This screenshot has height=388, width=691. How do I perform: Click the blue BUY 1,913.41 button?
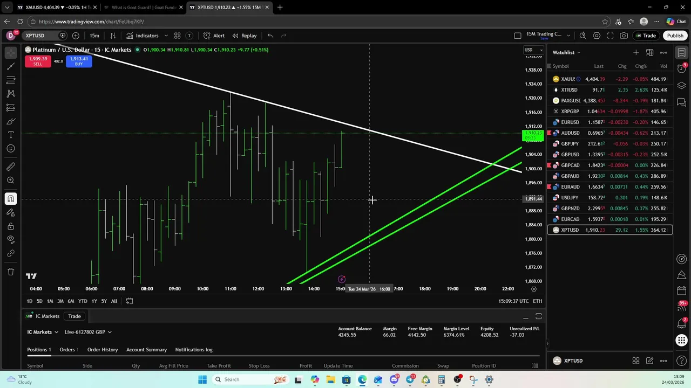[79, 61]
